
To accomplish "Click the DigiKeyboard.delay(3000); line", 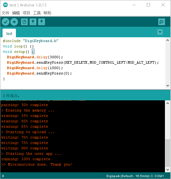I will 35,57.
